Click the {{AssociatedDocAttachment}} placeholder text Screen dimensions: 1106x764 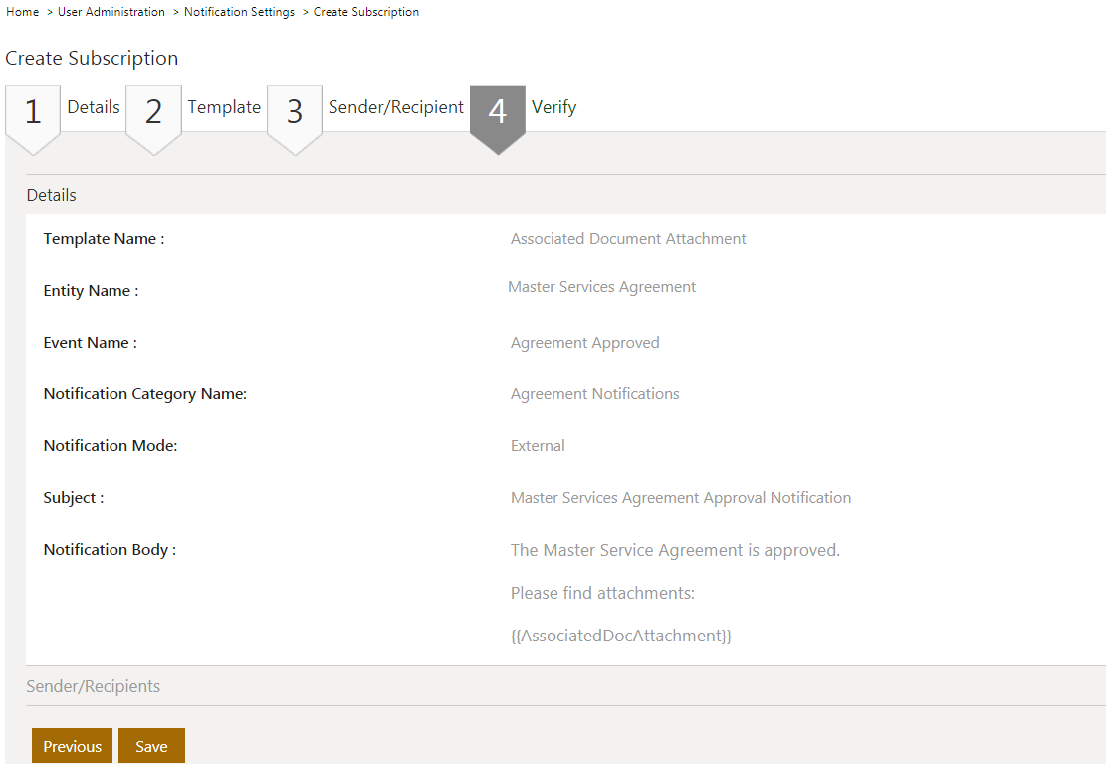(x=621, y=636)
